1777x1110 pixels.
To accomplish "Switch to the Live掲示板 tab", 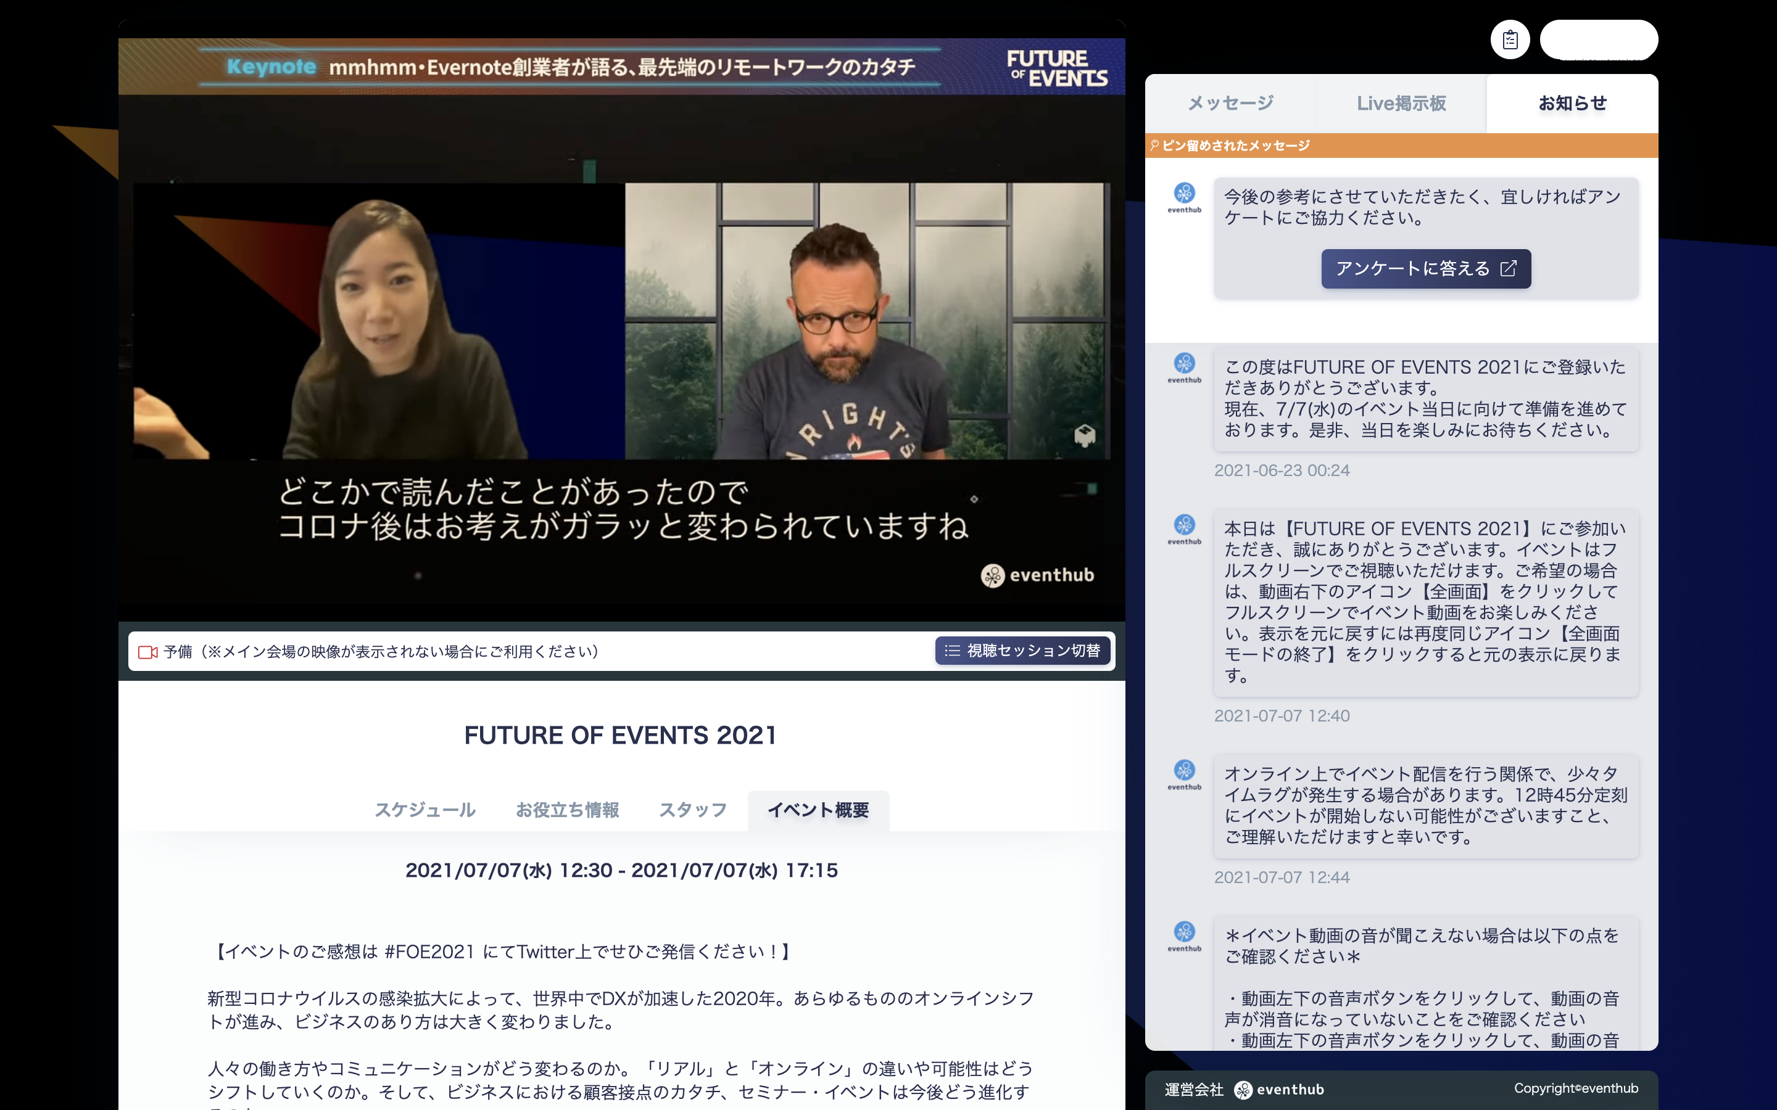I will (x=1401, y=104).
